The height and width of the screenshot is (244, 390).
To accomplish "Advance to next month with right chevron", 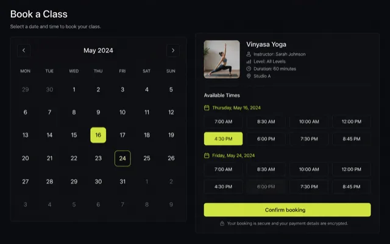I will 173,51.
